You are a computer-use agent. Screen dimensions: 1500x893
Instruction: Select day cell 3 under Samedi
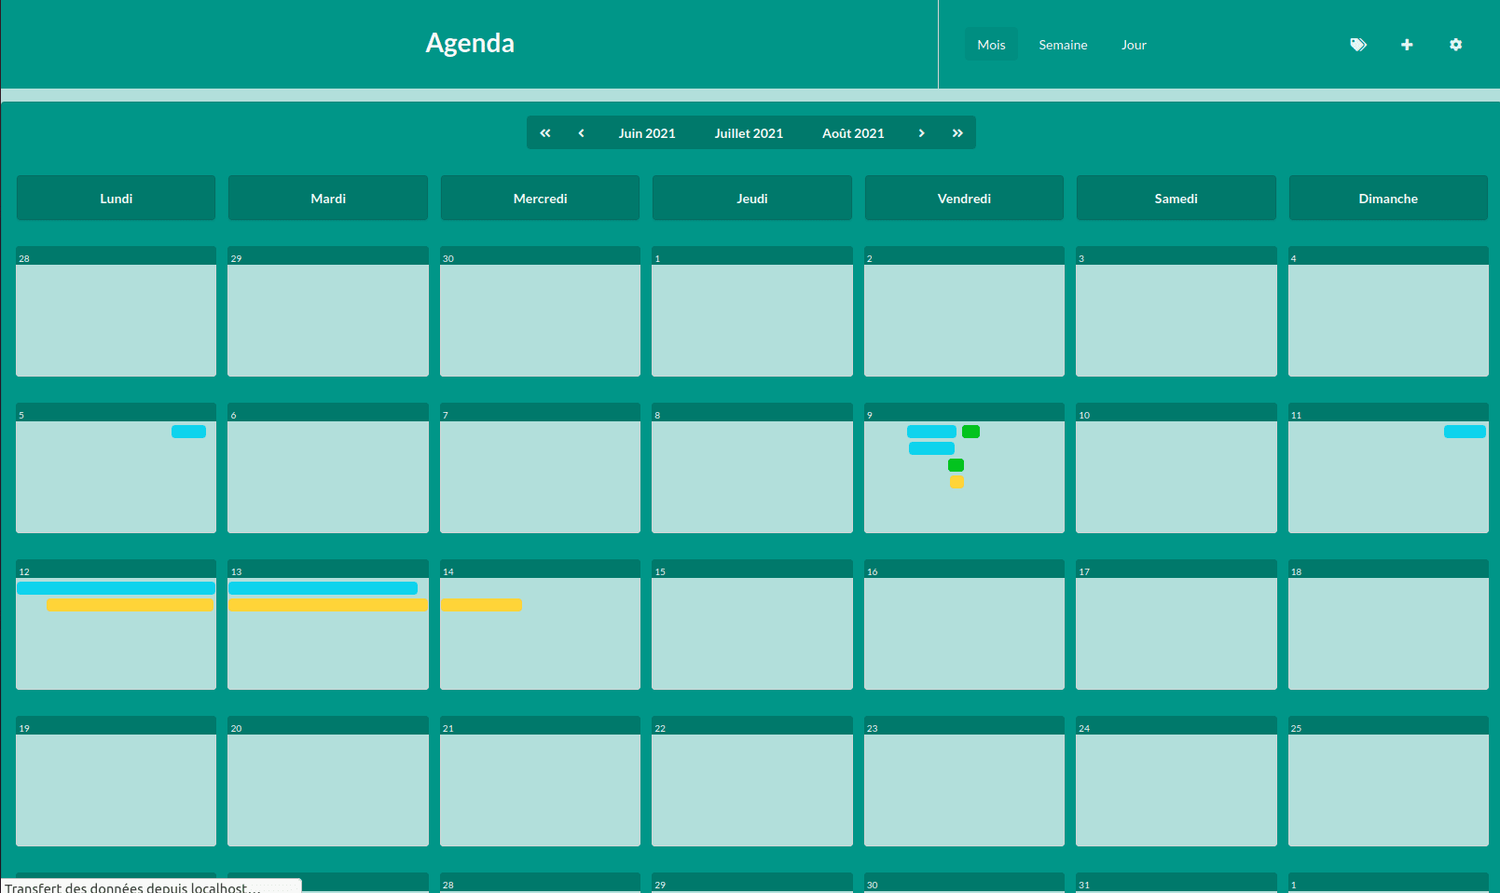point(1177,311)
